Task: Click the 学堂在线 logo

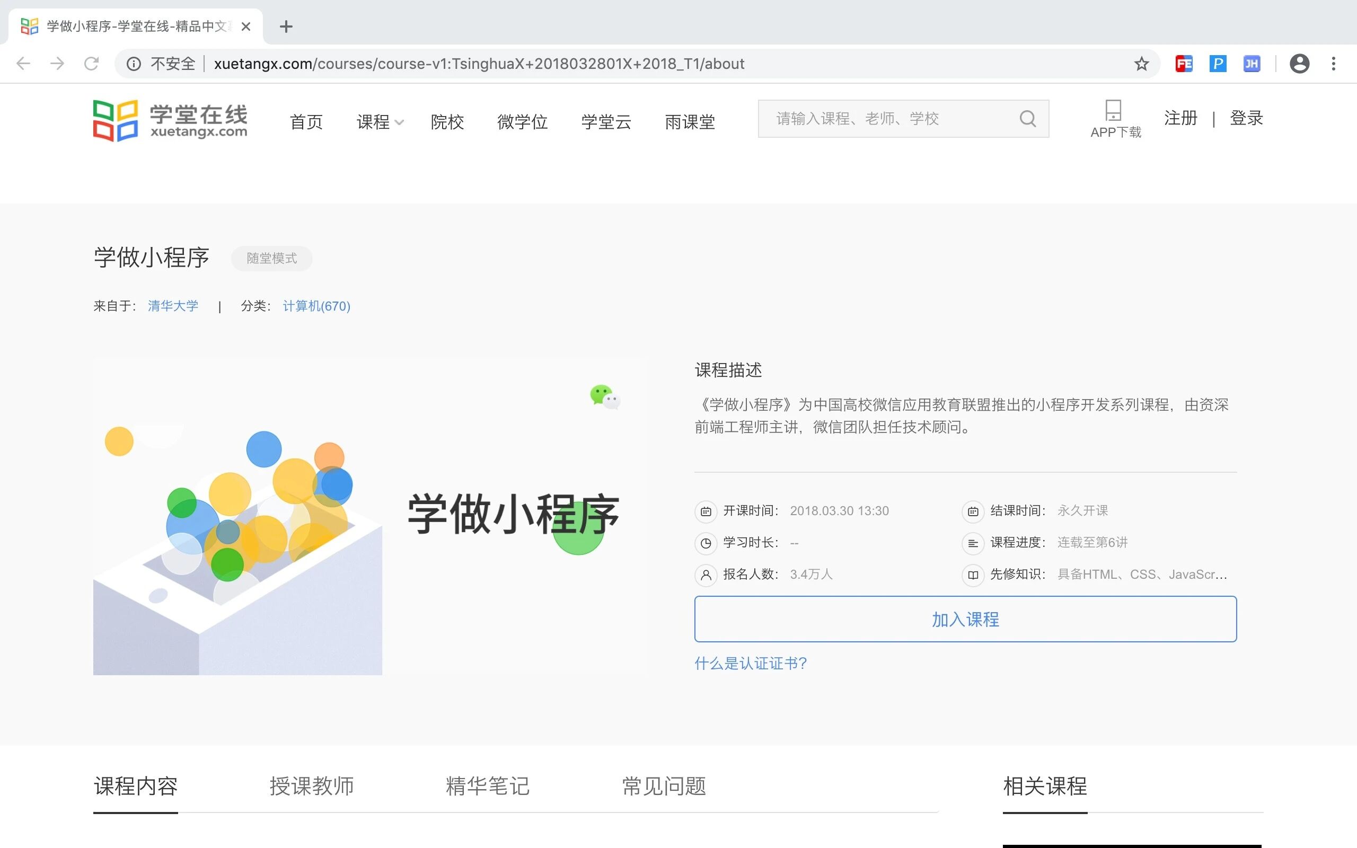Action: click(170, 121)
